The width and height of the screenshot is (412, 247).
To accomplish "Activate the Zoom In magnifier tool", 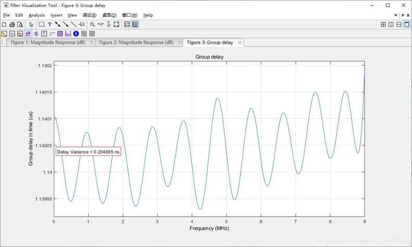I will (92, 24).
